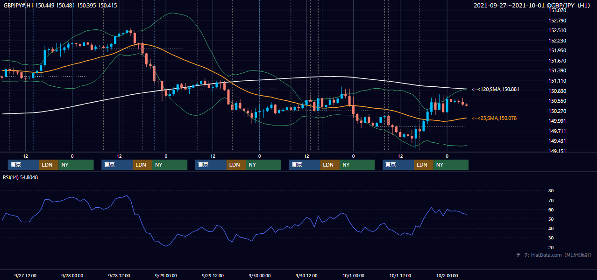This screenshot has width=597, height=280.
Task: Click the 9/29 00:00 date label
Action: 166,275
